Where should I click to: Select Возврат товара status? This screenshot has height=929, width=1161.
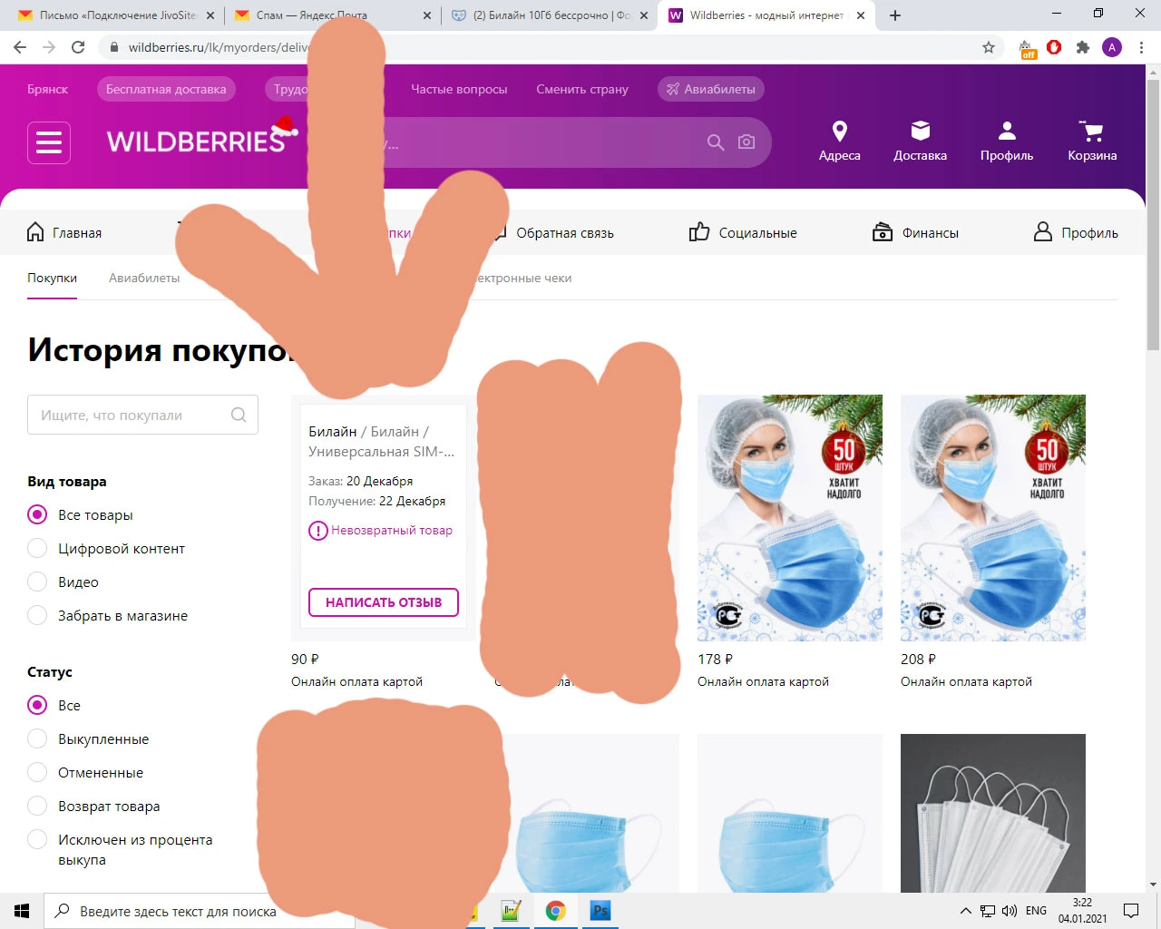(37, 807)
